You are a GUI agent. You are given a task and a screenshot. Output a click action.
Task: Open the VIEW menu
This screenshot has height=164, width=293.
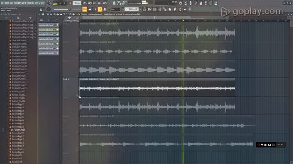(x=24, y=3)
